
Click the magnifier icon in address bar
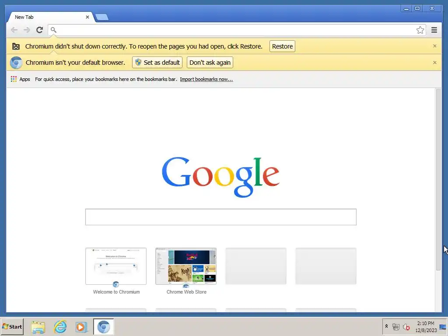(53, 30)
